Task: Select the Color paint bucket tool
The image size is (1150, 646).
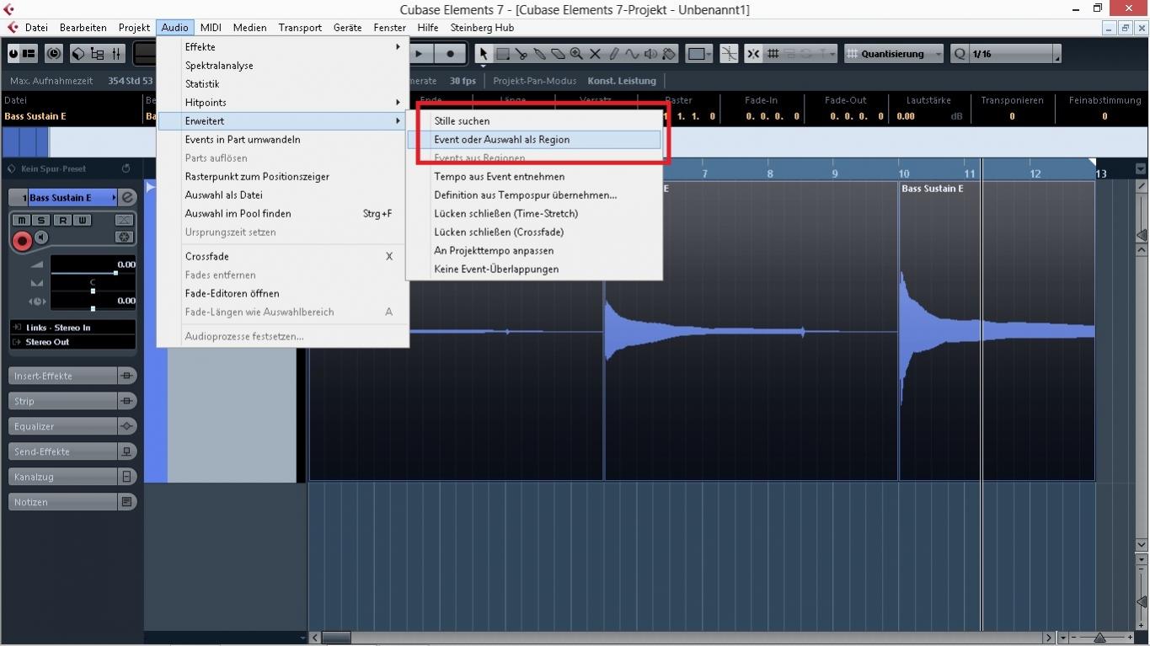Action: pyautogui.click(x=669, y=54)
